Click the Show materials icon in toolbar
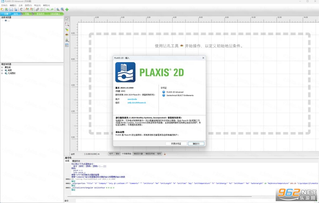Viewport: 319px width, 203px height. pos(27,9)
